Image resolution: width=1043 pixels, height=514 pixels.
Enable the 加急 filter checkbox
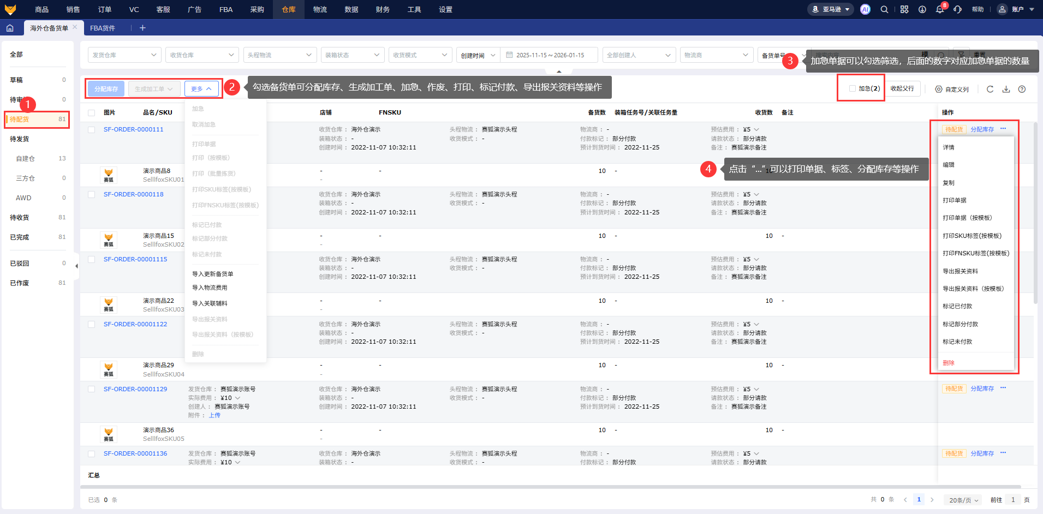pyautogui.click(x=853, y=88)
